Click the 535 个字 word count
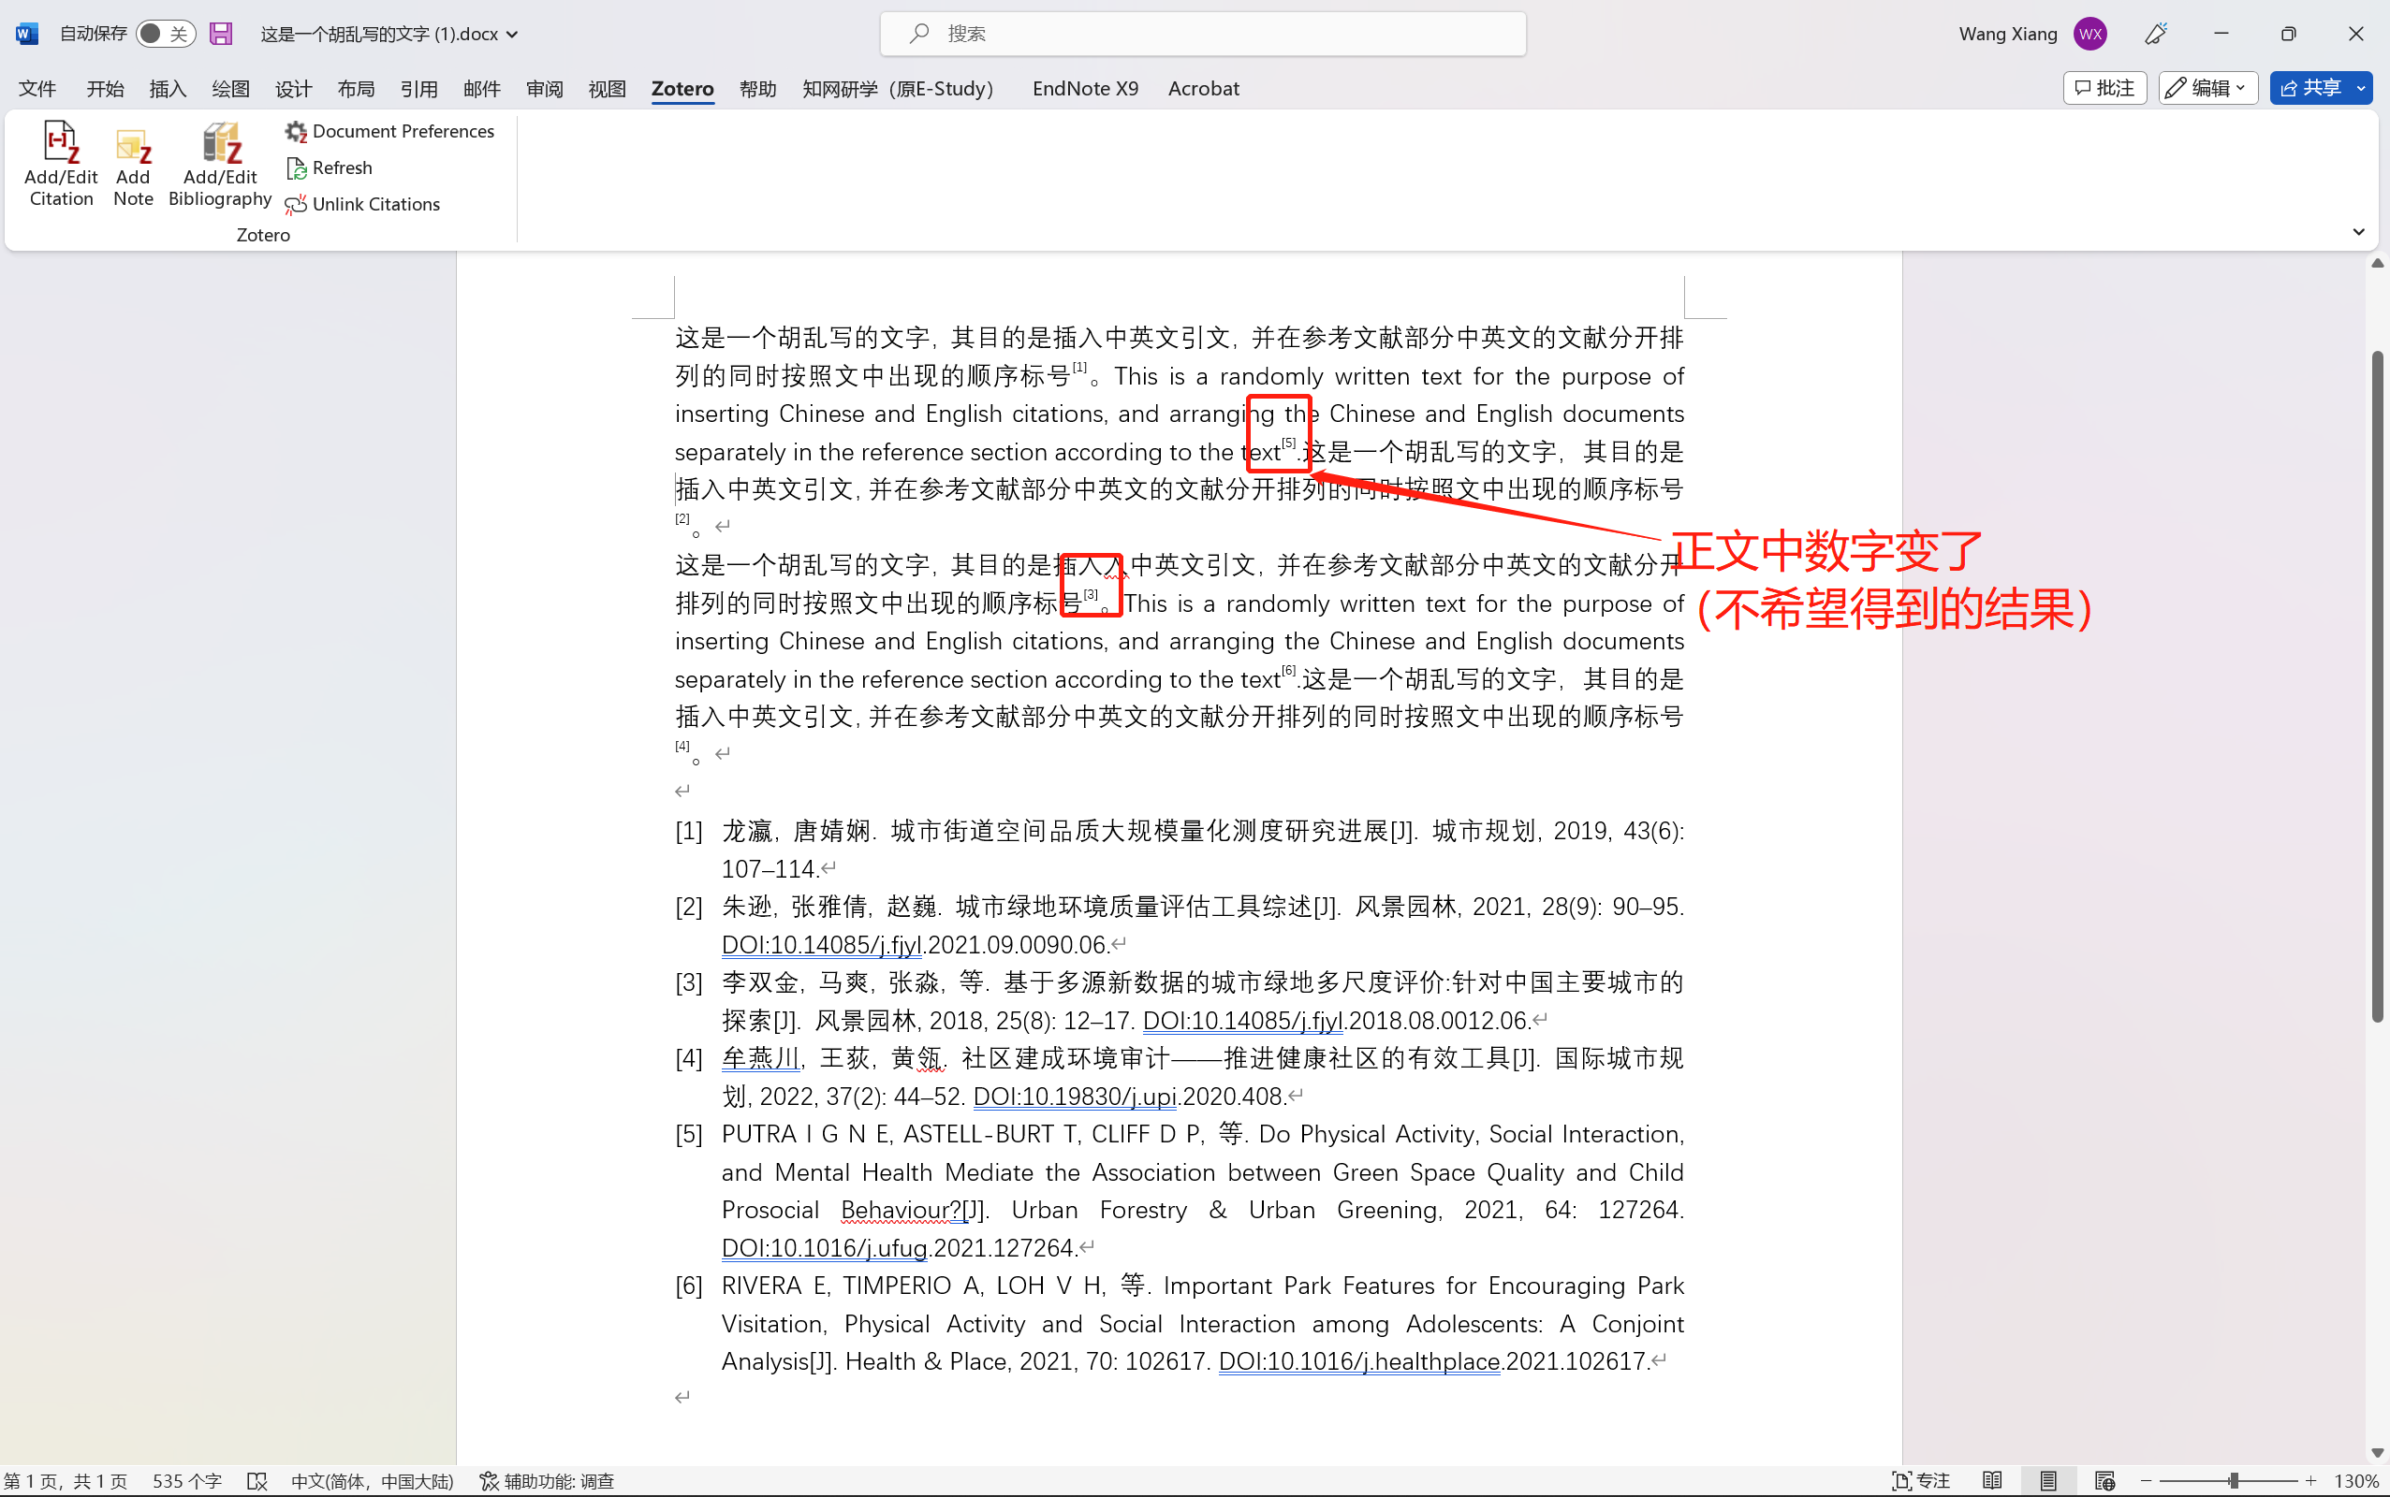 pyautogui.click(x=187, y=1481)
